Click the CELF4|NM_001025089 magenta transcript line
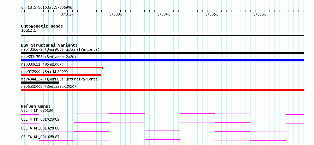The height and width of the screenshot is (145, 314). point(162,122)
